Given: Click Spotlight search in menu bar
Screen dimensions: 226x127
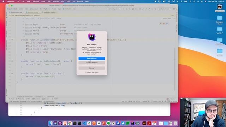Looking at the screenshot, I should 198,1.
